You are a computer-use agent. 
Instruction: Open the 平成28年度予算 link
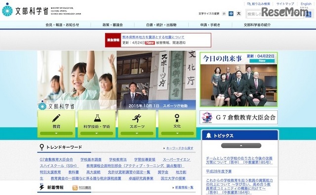click(x=219, y=171)
